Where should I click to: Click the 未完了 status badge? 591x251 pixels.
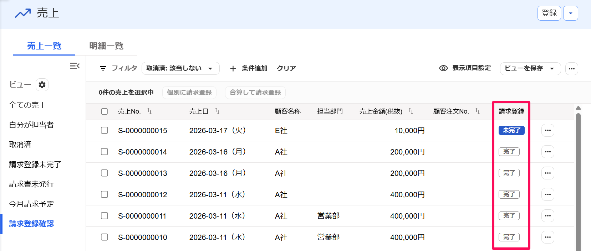click(511, 130)
